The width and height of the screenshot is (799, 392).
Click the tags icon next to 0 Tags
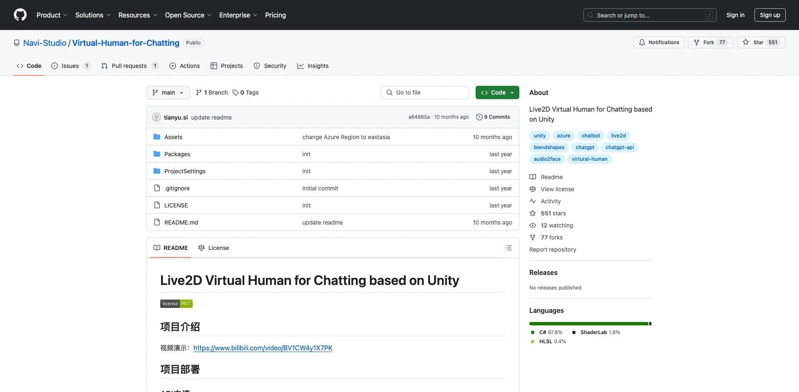(x=236, y=92)
